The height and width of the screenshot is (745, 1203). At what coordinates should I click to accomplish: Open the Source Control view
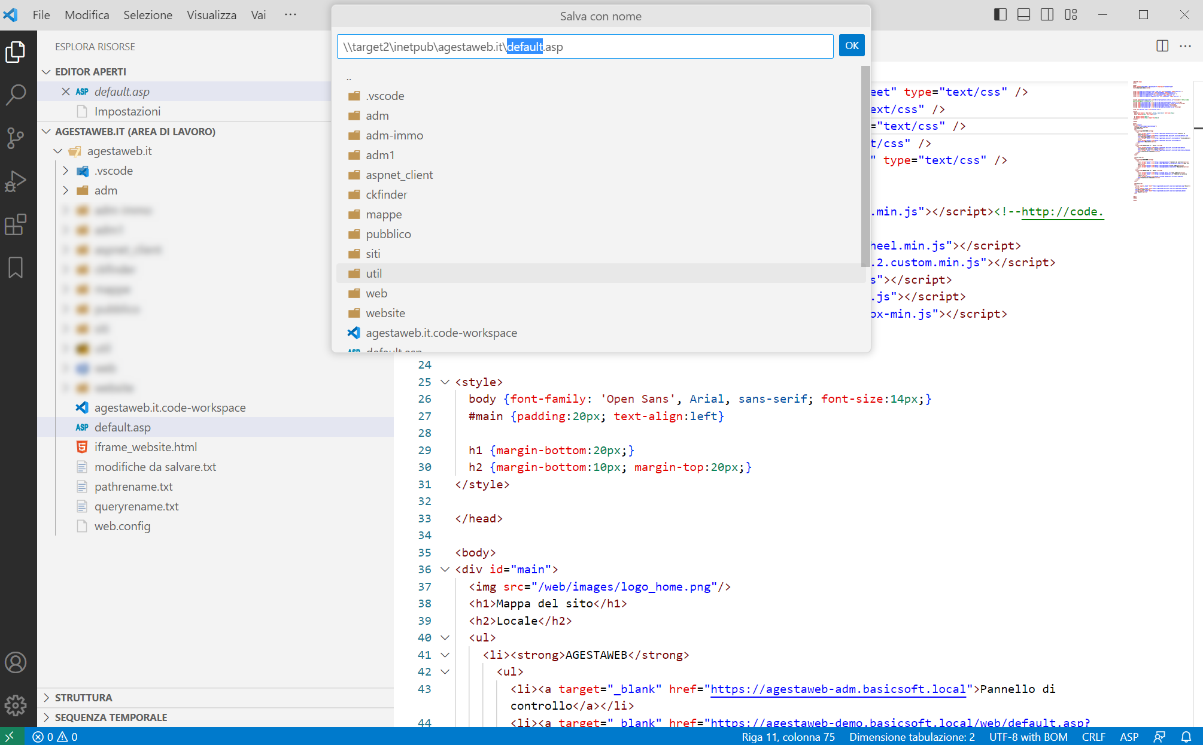pyautogui.click(x=16, y=138)
